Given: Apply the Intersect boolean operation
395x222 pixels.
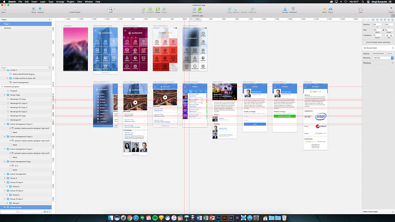Looking at the screenshot, I should tap(244, 9).
